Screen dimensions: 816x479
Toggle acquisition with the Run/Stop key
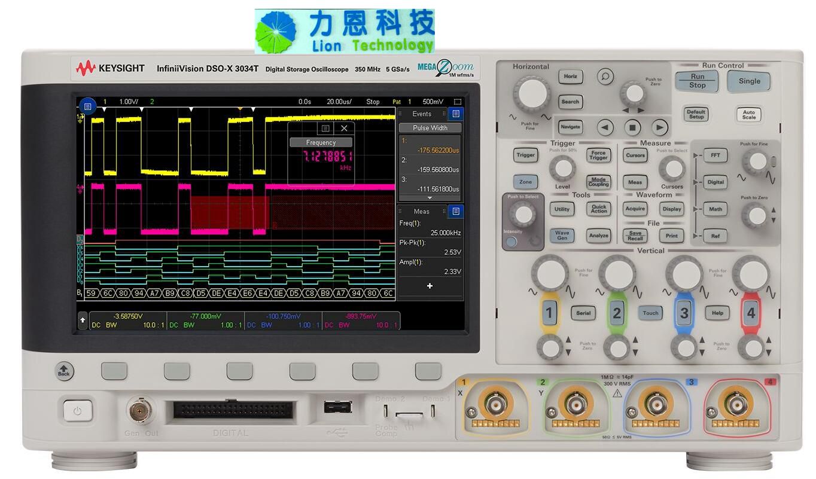click(697, 81)
